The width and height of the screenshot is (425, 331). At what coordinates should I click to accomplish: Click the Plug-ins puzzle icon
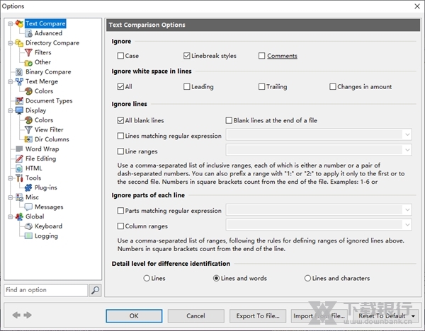coord(28,188)
